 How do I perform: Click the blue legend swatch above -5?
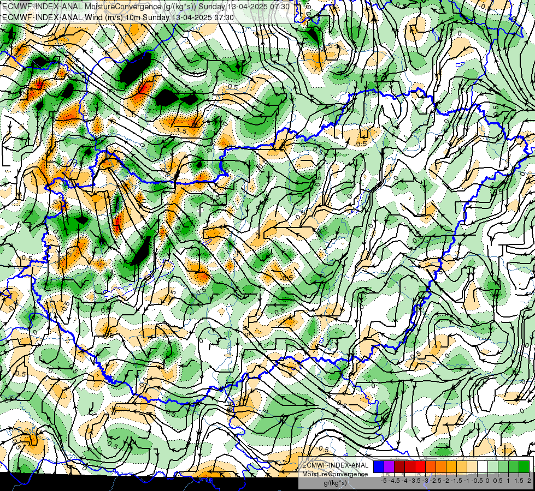click(379, 467)
